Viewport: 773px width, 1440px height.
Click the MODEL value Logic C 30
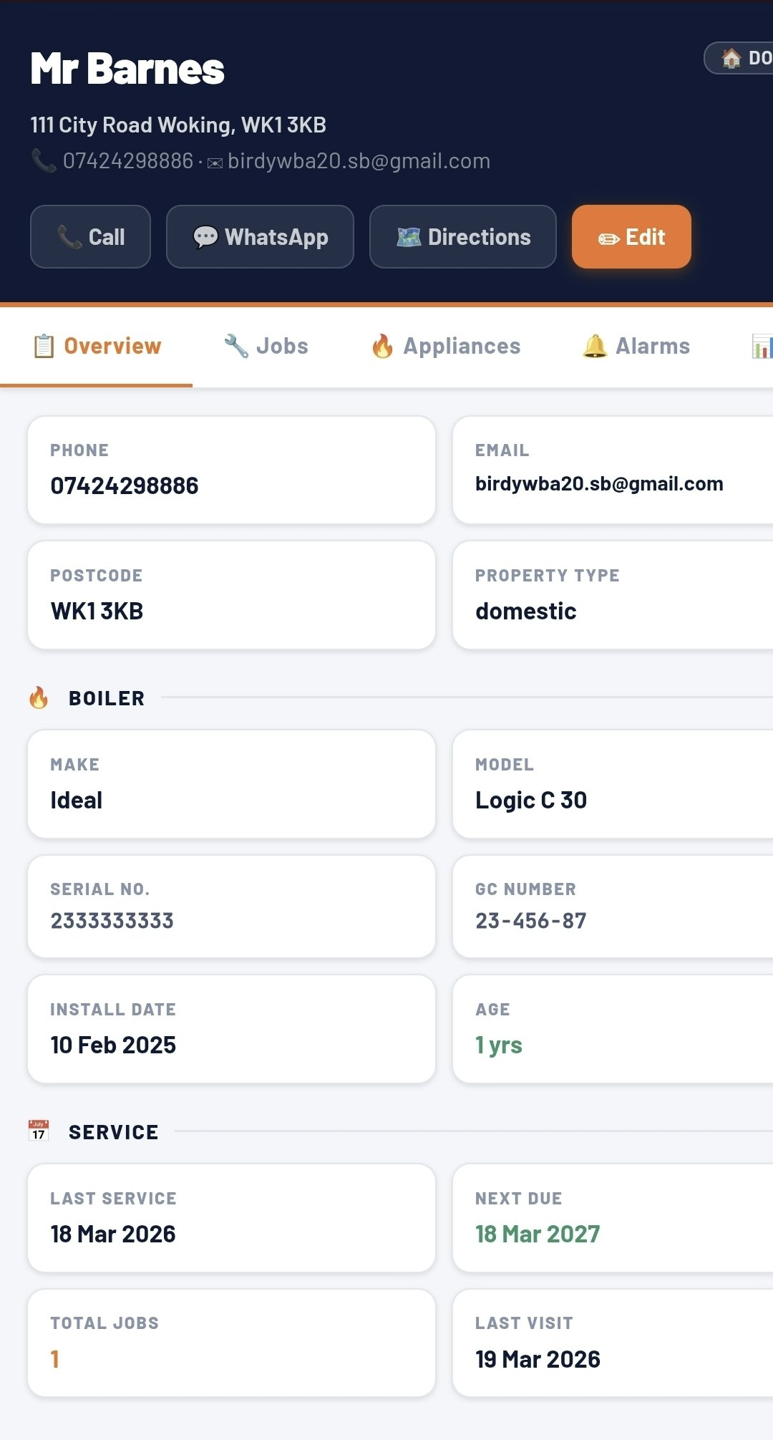point(531,800)
